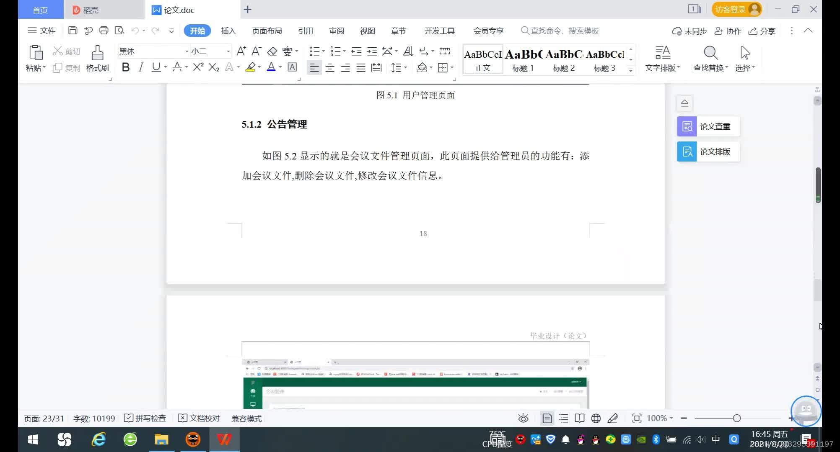Click Decrease Font Size icon
The image size is (840, 452).
pyautogui.click(x=256, y=51)
